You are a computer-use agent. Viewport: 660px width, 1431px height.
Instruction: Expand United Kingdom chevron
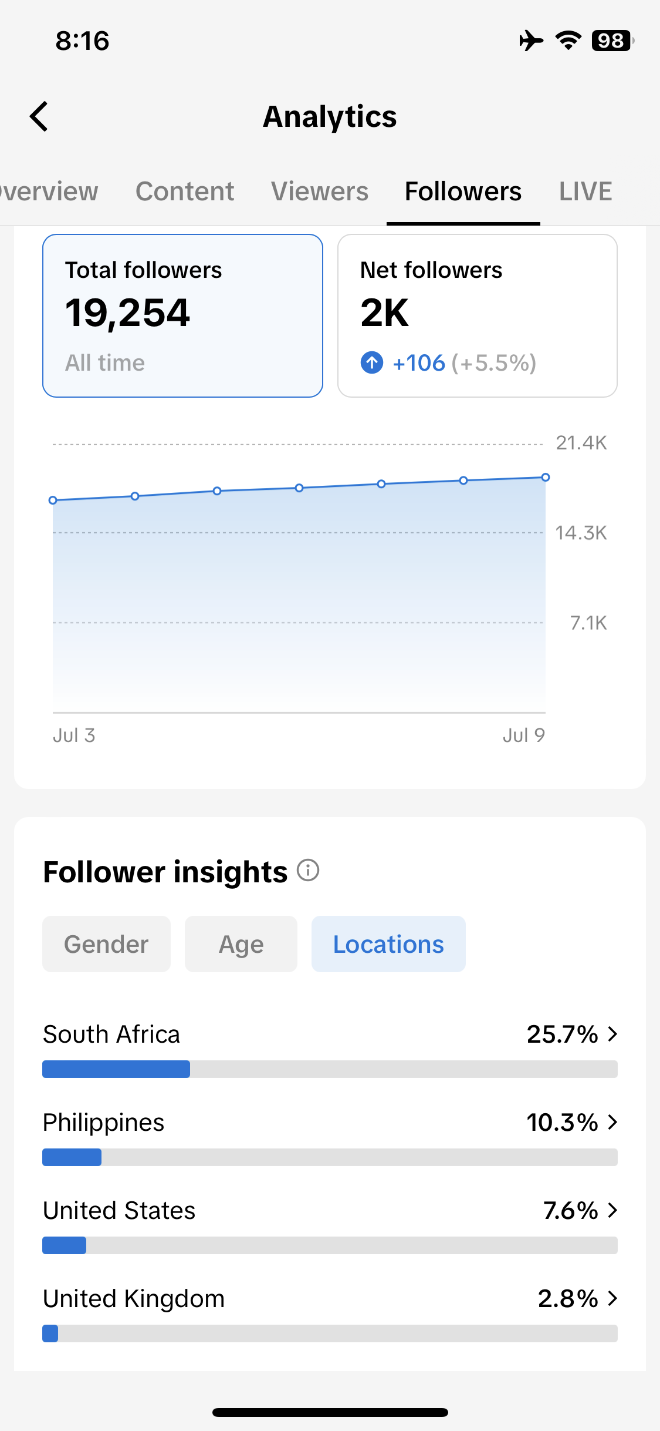(612, 1298)
